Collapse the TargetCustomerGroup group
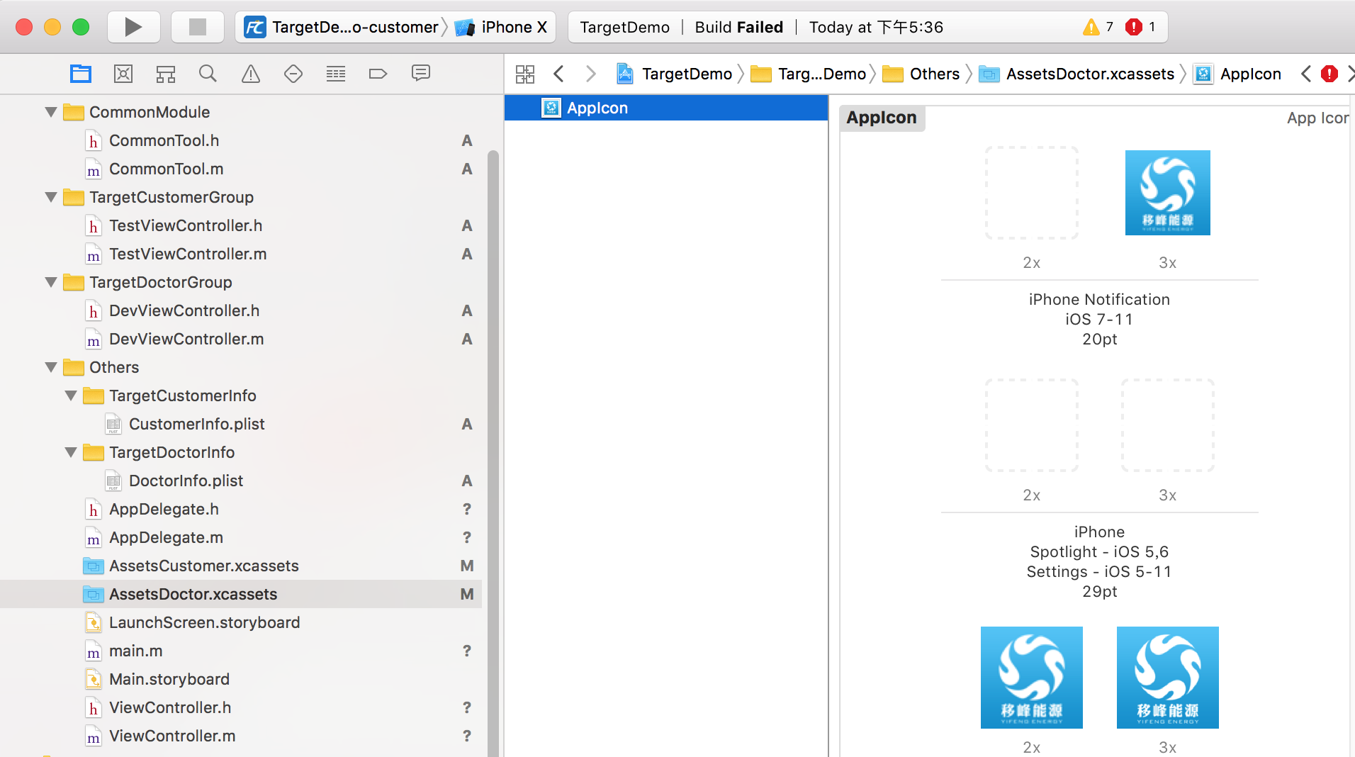Screen dimensions: 1355x757 click(51, 197)
